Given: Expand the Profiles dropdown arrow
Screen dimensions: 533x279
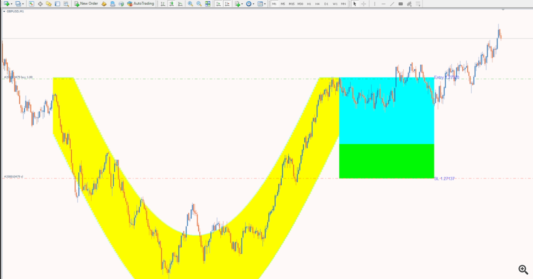Looking at the screenshot, I should click(23, 4).
